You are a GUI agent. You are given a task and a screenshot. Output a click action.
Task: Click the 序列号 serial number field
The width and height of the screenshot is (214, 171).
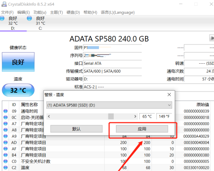click(112, 56)
